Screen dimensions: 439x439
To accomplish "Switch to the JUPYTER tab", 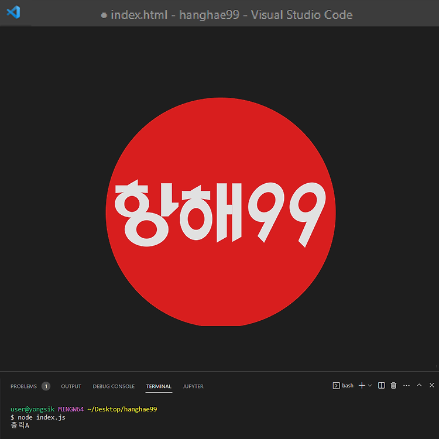I will (x=193, y=386).
